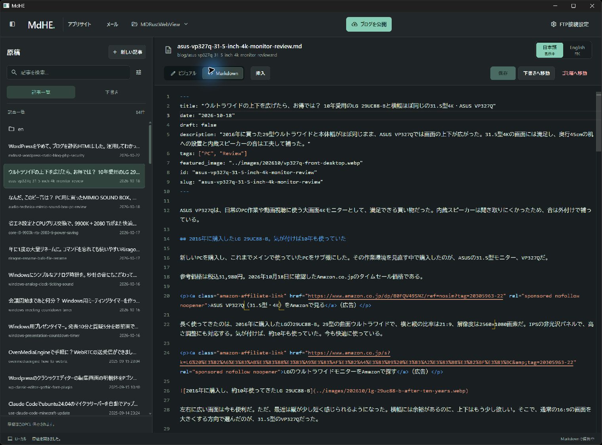Click the amazon.co.jp/dp/B0FQV49SNZ link on line 20

406,296
